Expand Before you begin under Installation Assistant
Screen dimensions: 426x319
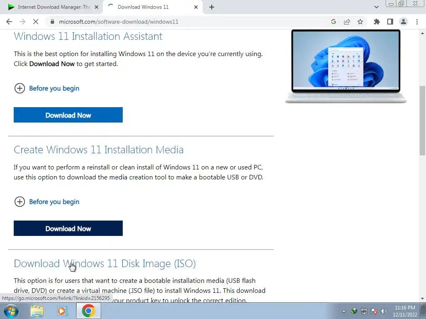(x=47, y=88)
